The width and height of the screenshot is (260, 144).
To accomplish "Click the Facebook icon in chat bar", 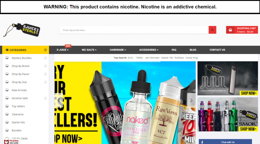I will click(202, 142).
